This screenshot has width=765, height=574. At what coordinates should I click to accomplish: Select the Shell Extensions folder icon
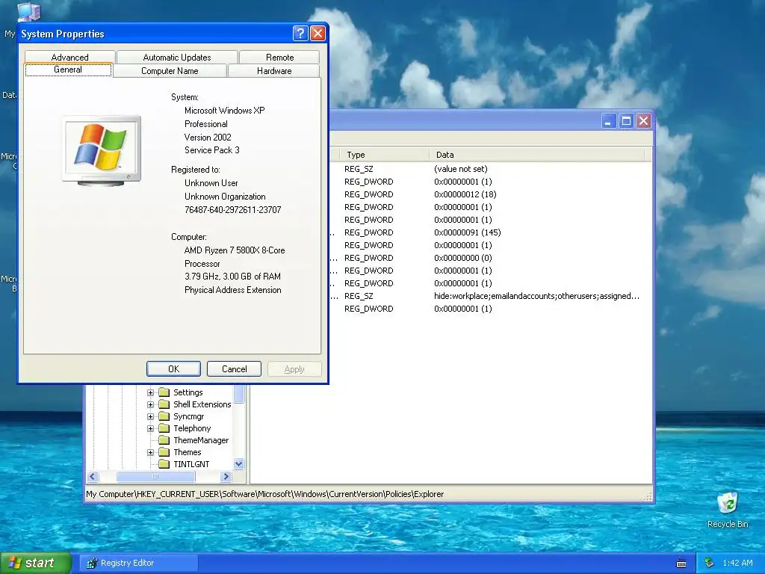coord(164,404)
